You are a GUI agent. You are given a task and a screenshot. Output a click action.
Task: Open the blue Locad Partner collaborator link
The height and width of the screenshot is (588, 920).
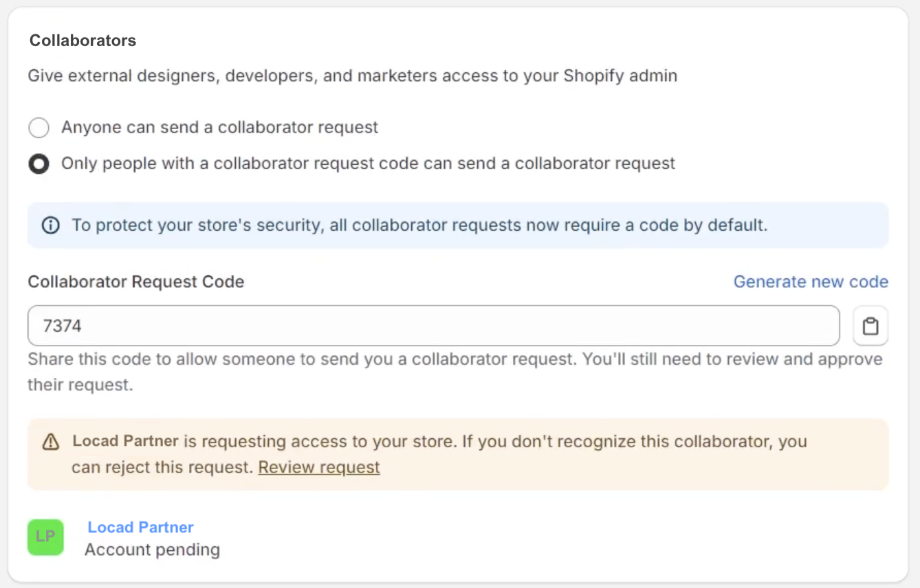pos(140,527)
